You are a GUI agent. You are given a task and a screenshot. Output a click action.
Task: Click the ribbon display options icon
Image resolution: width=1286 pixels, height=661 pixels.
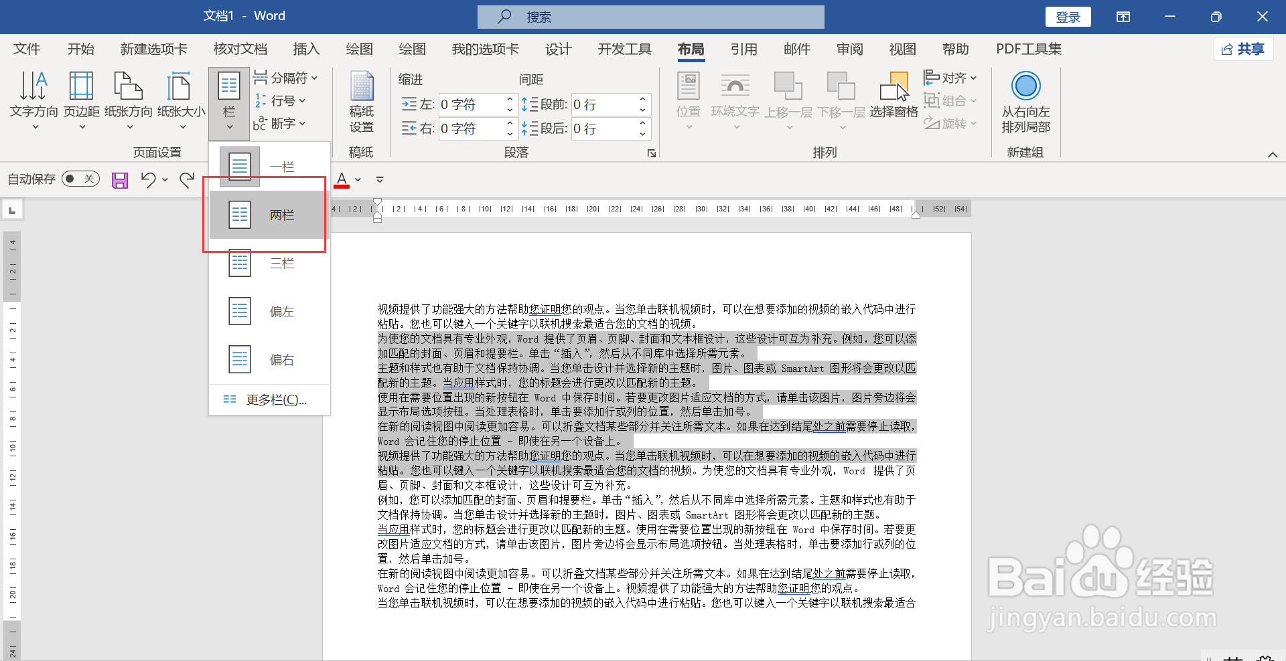pyautogui.click(x=1123, y=17)
